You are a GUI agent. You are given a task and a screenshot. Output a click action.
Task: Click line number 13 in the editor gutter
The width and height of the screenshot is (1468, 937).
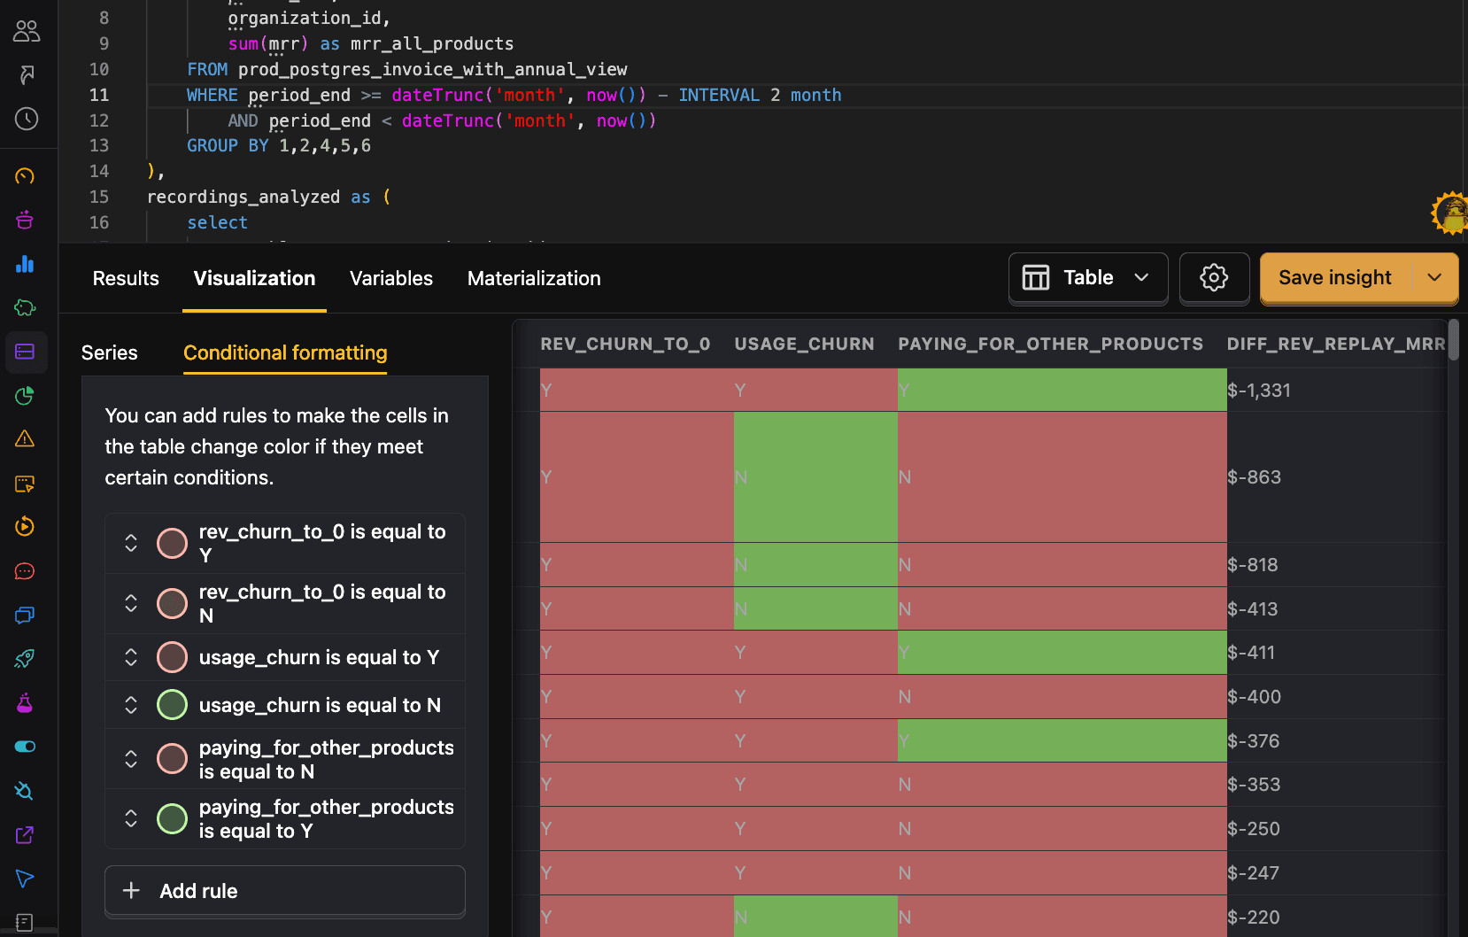[x=99, y=145]
